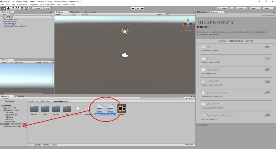Viewport: 276px width, 149px height.
Task: Select the dnn folder thumbnail
Action: pos(45,110)
